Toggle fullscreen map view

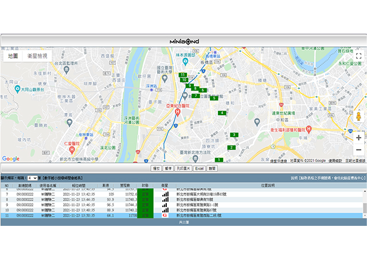coord(358,56)
